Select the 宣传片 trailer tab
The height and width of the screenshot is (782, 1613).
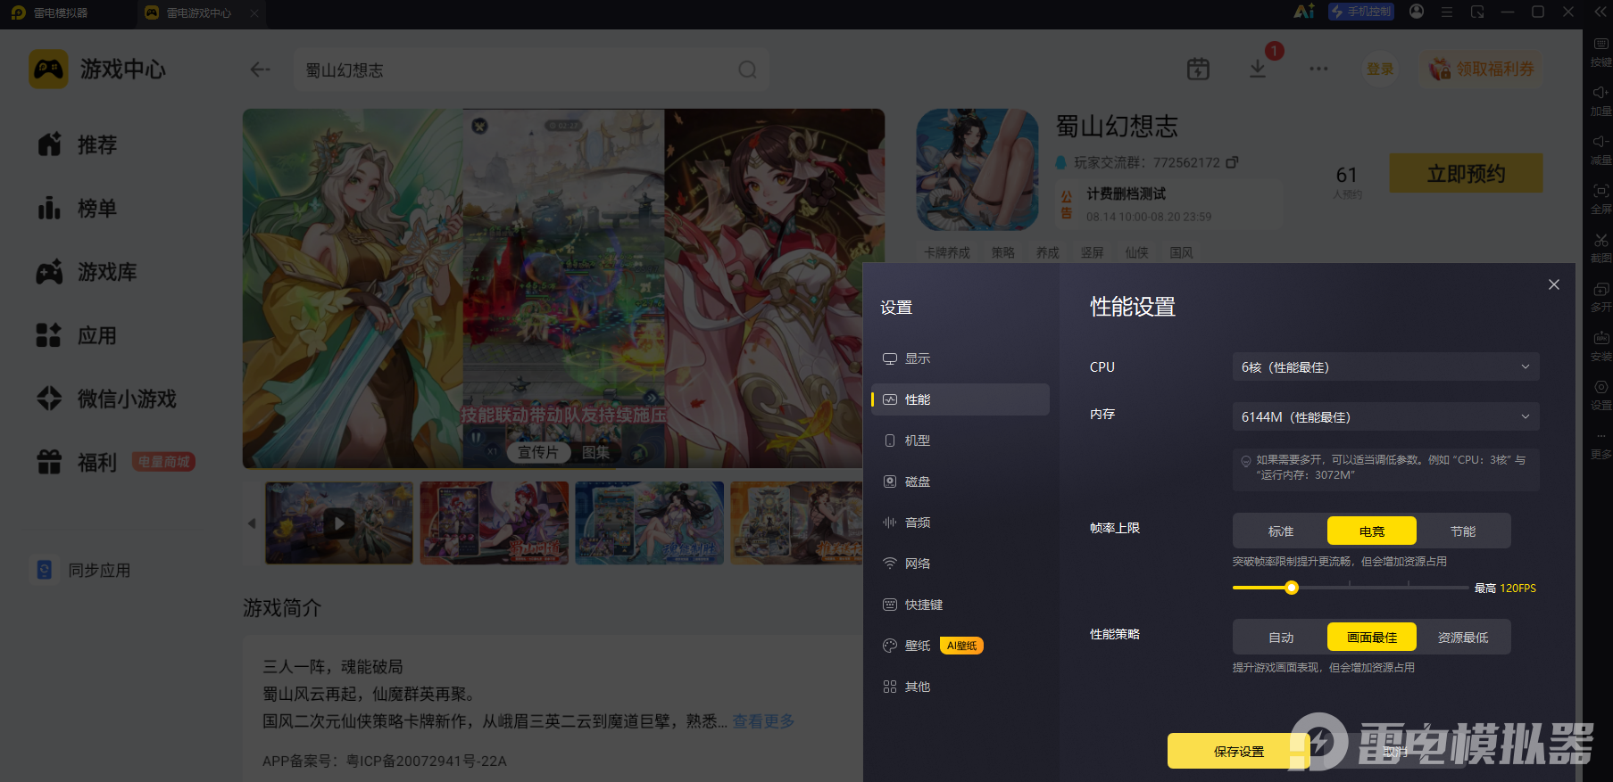(538, 452)
